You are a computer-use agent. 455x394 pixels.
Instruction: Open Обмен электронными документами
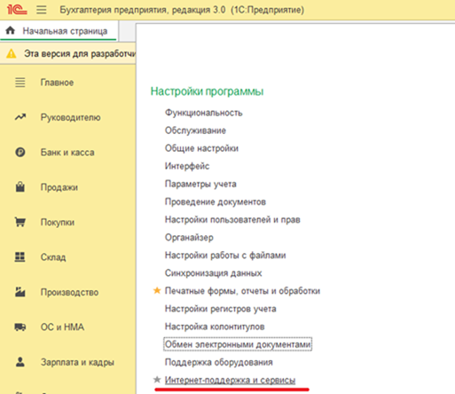(238, 344)
